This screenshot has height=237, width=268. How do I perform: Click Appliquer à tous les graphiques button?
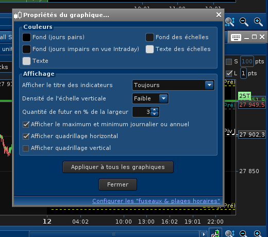click(118, 167)
